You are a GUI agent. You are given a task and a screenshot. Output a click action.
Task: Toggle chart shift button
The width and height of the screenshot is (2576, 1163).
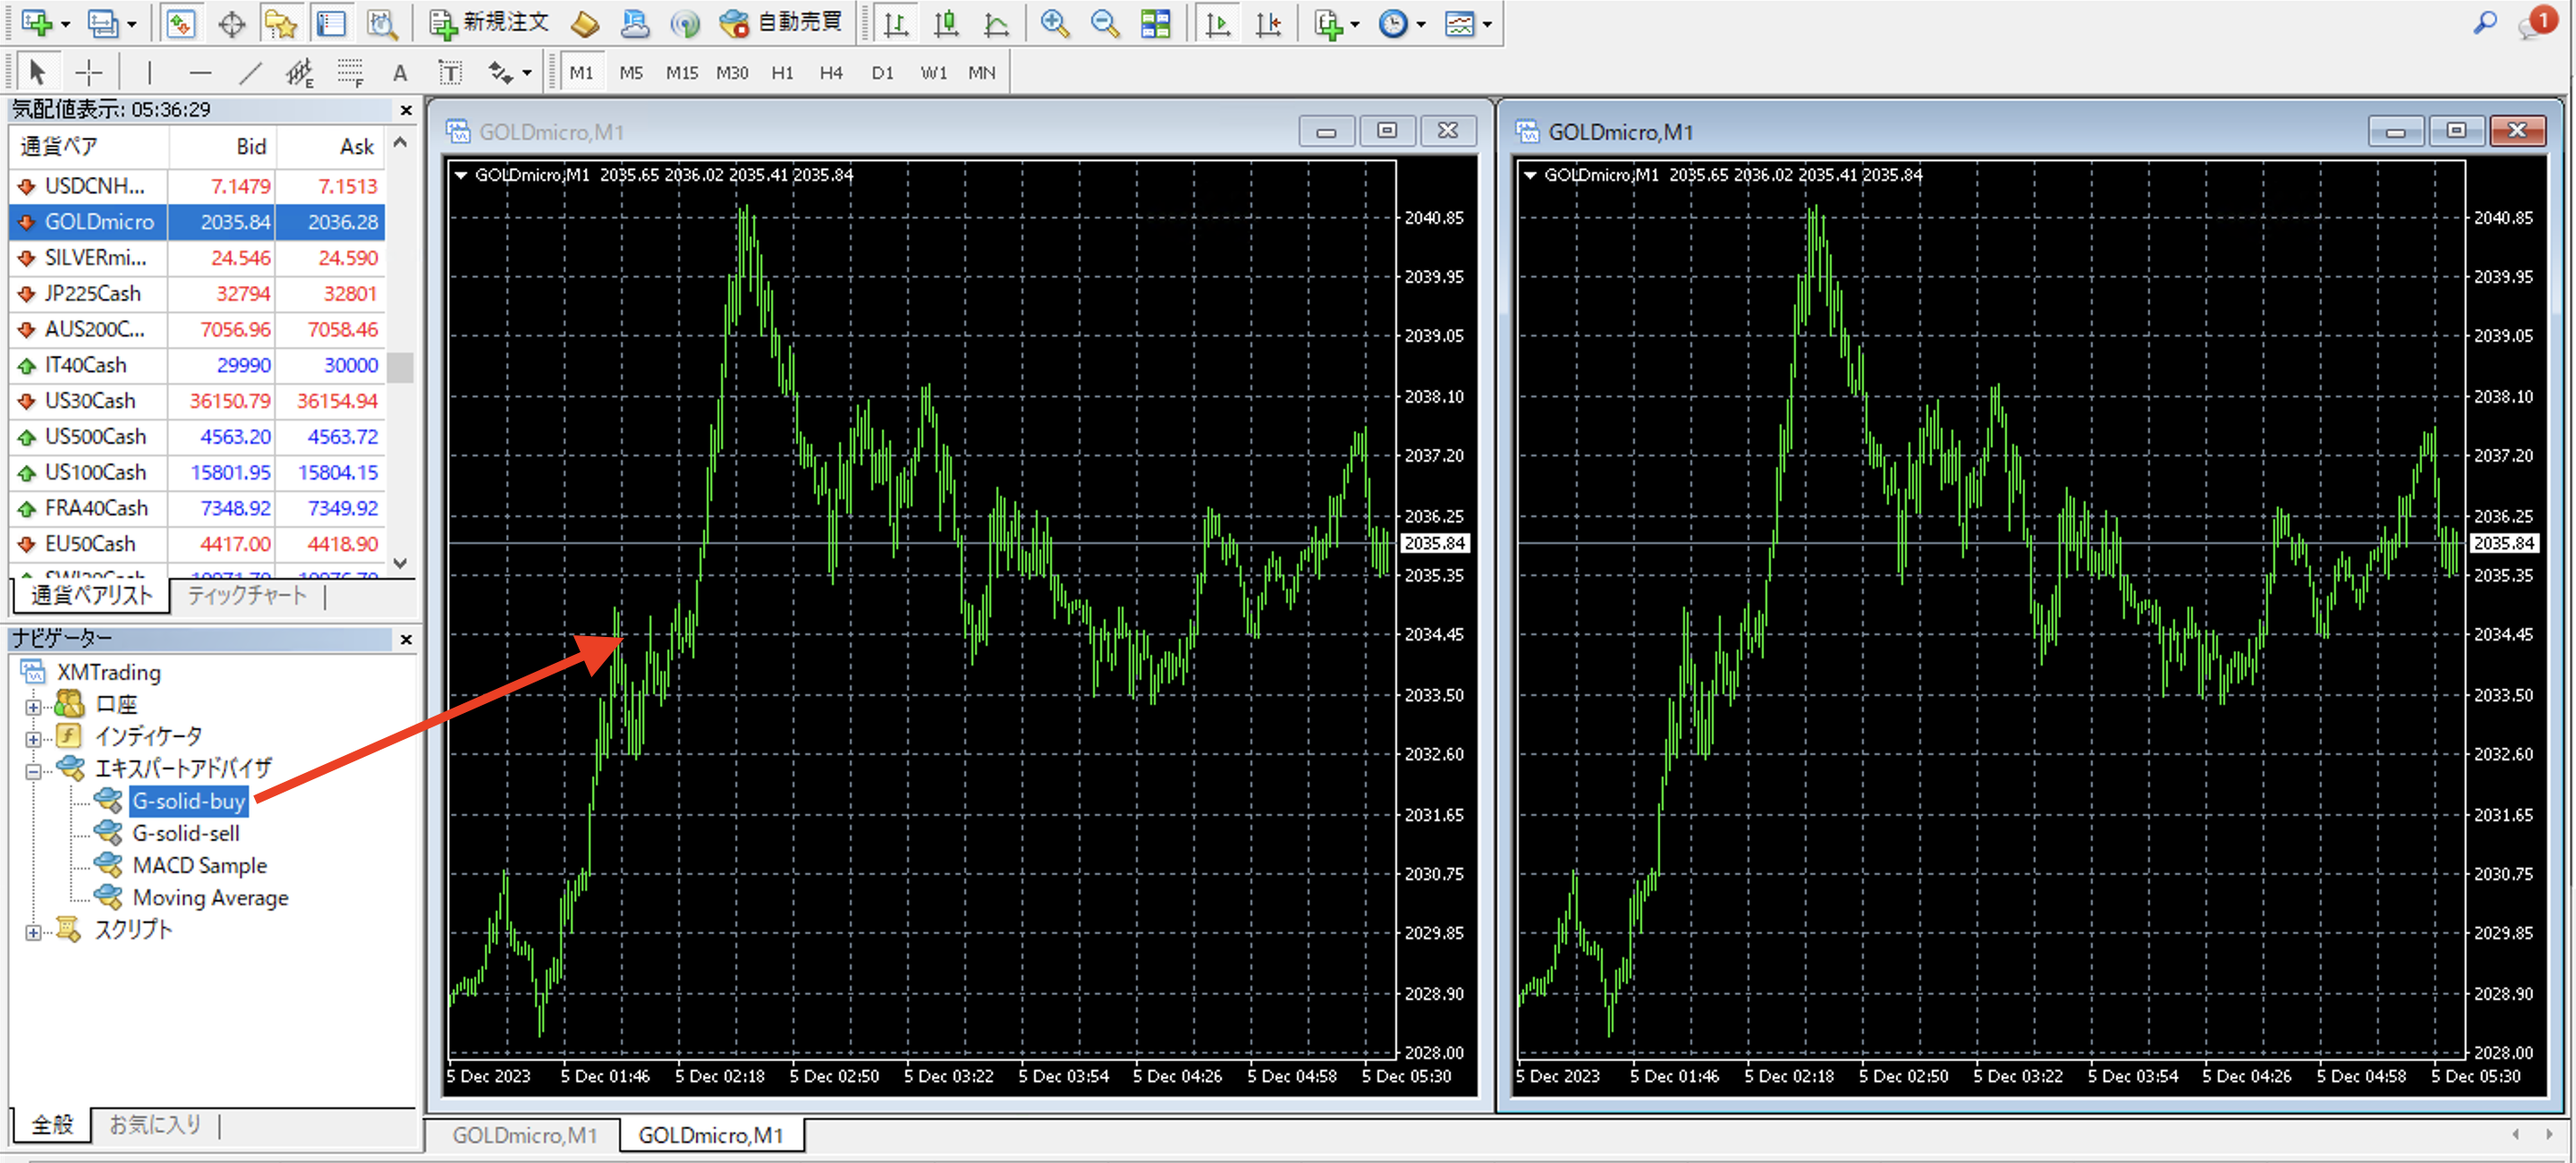click(x=1268, y=23)
